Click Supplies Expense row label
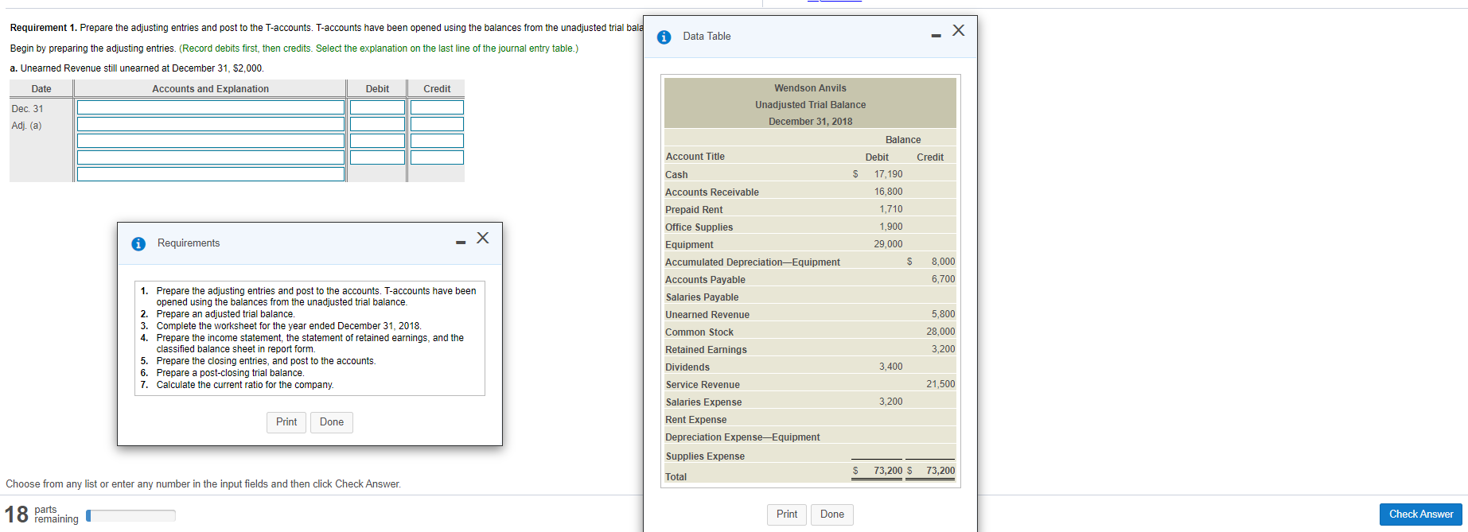This screenshot has width=1468, height=532. pyautogui.click(x=705, y=456)
